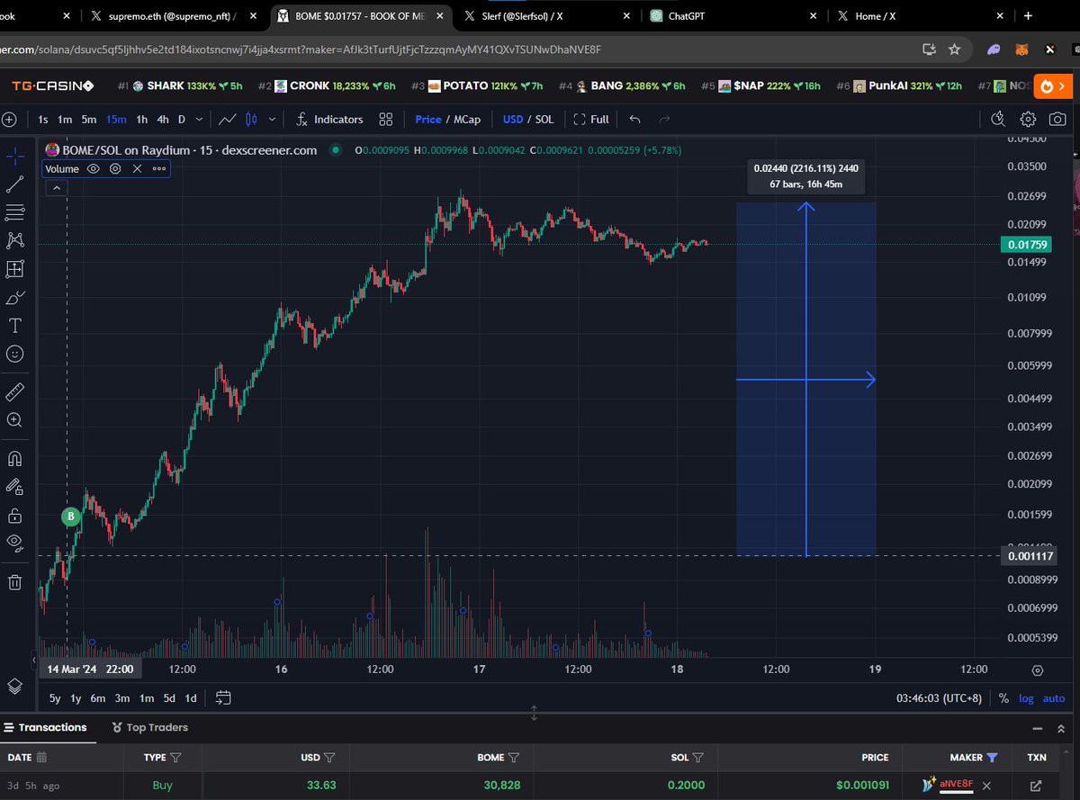Toggle magnet mode in the drawing sidebar
1080x800 pixels.
[14, 458]
